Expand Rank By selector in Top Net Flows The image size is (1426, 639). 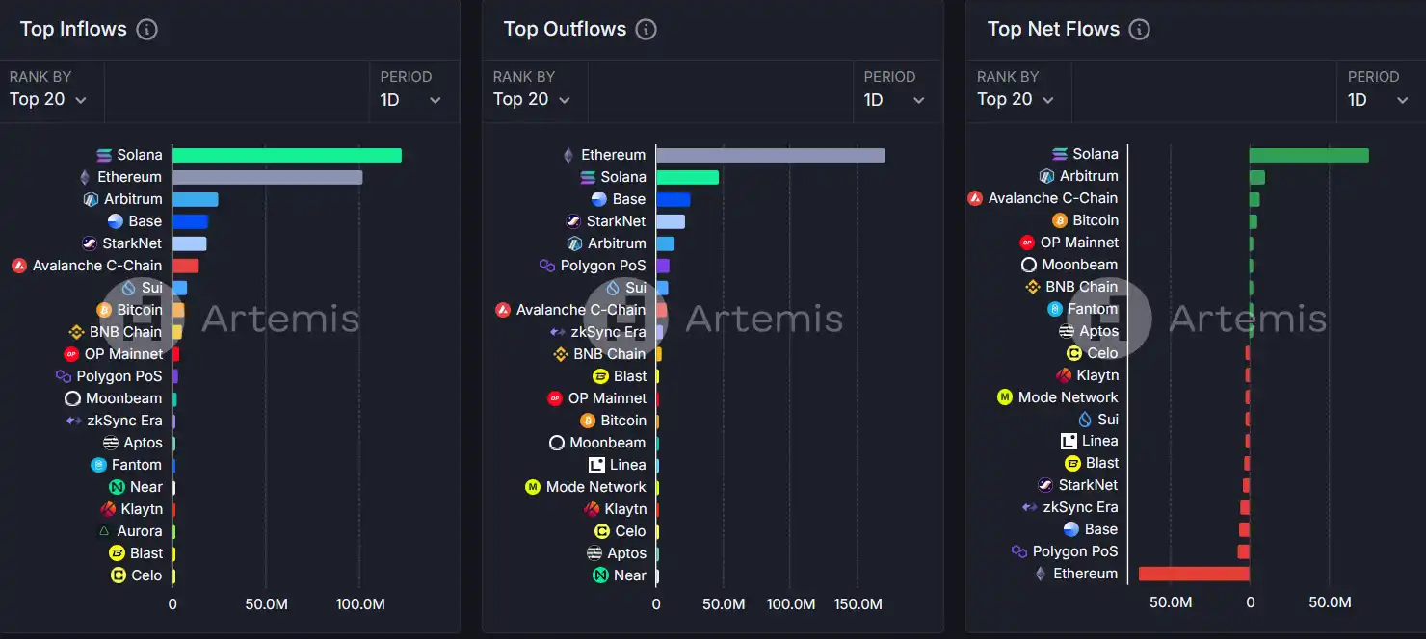tap(1016, 99)
